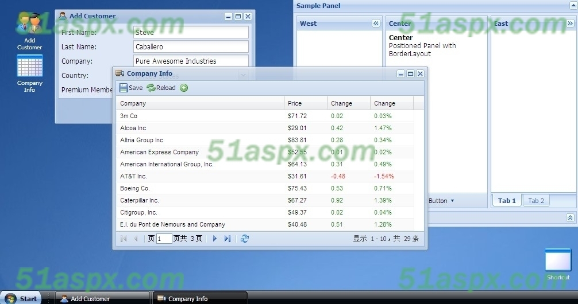Select American International Group, Inc. row
This screenshot has height=304, width=578.
265,164
